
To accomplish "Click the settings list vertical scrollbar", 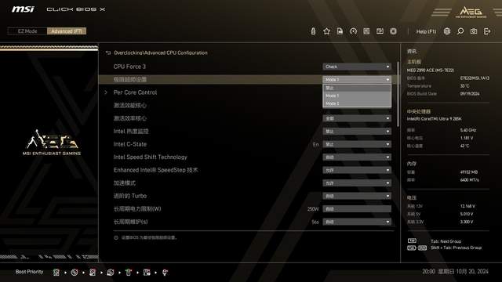I will [398, 94].
